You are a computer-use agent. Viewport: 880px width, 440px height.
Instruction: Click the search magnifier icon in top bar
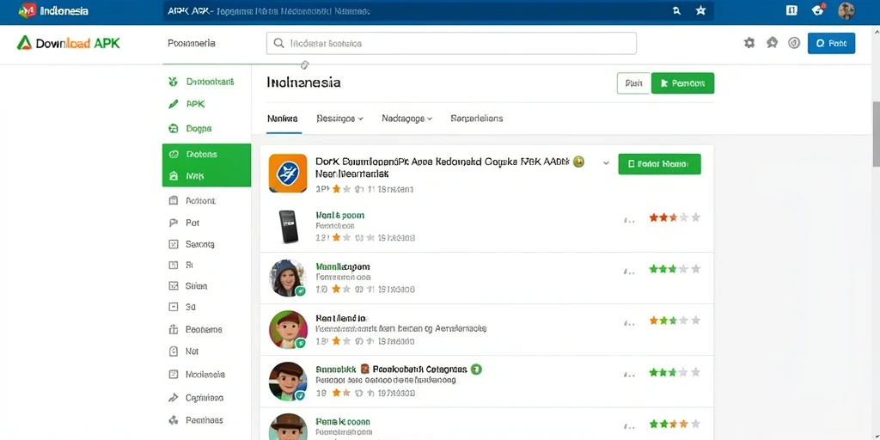(676, 10)
